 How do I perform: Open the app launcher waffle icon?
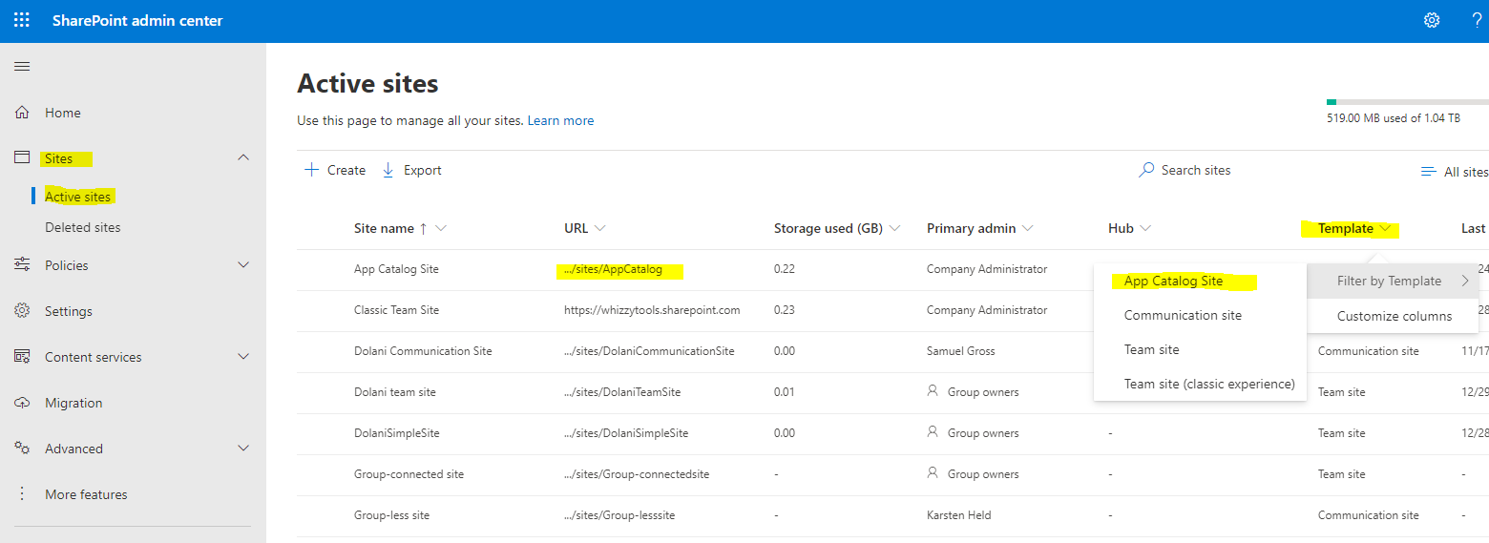21,20
